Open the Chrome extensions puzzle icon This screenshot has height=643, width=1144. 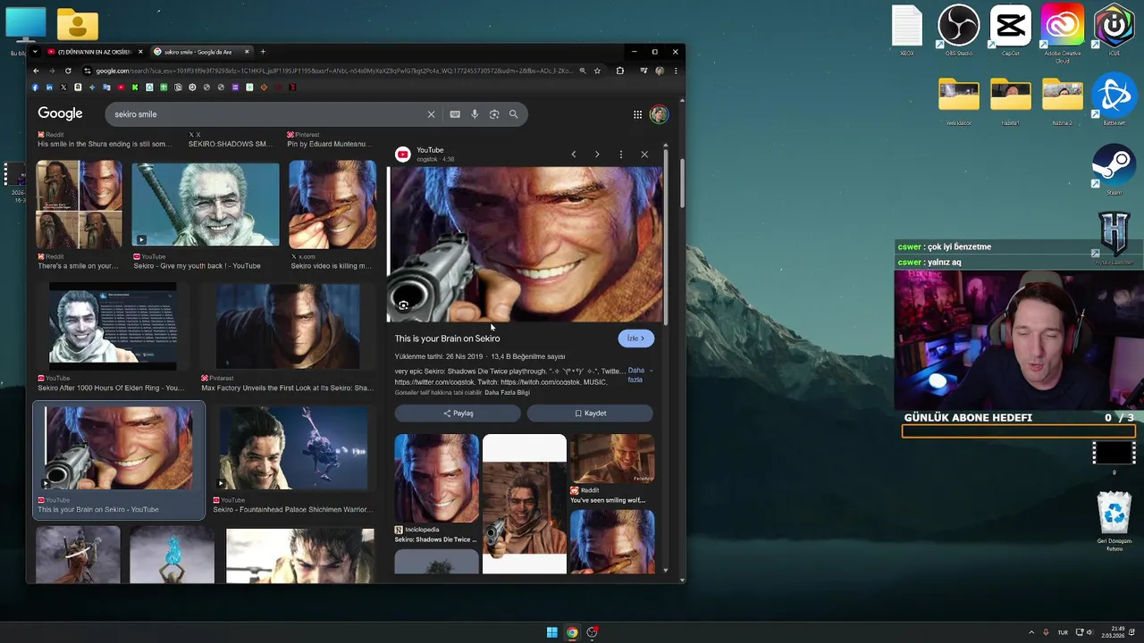pos(619,71)
